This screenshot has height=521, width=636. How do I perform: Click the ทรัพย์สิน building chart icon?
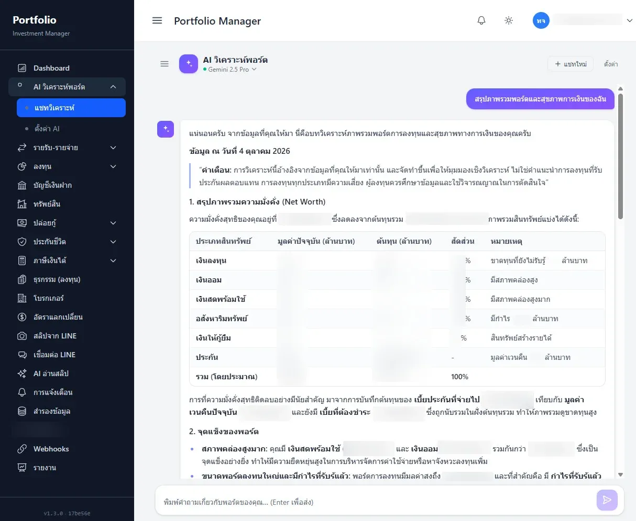tap(22, 204)
